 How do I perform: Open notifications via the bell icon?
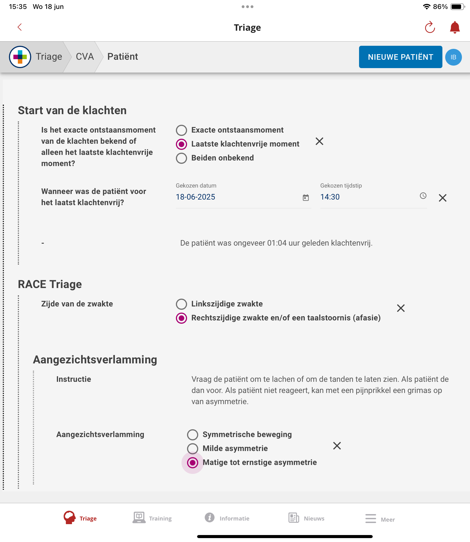455,27
